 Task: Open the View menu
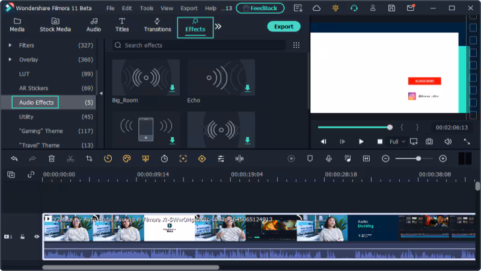coord(167,8)
